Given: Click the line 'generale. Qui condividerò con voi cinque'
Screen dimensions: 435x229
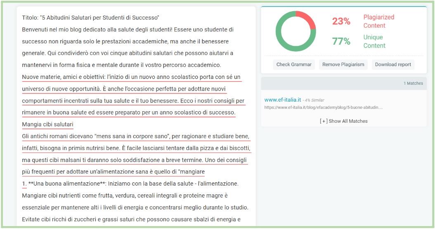Looking at the screenshot, I should 128,53.
